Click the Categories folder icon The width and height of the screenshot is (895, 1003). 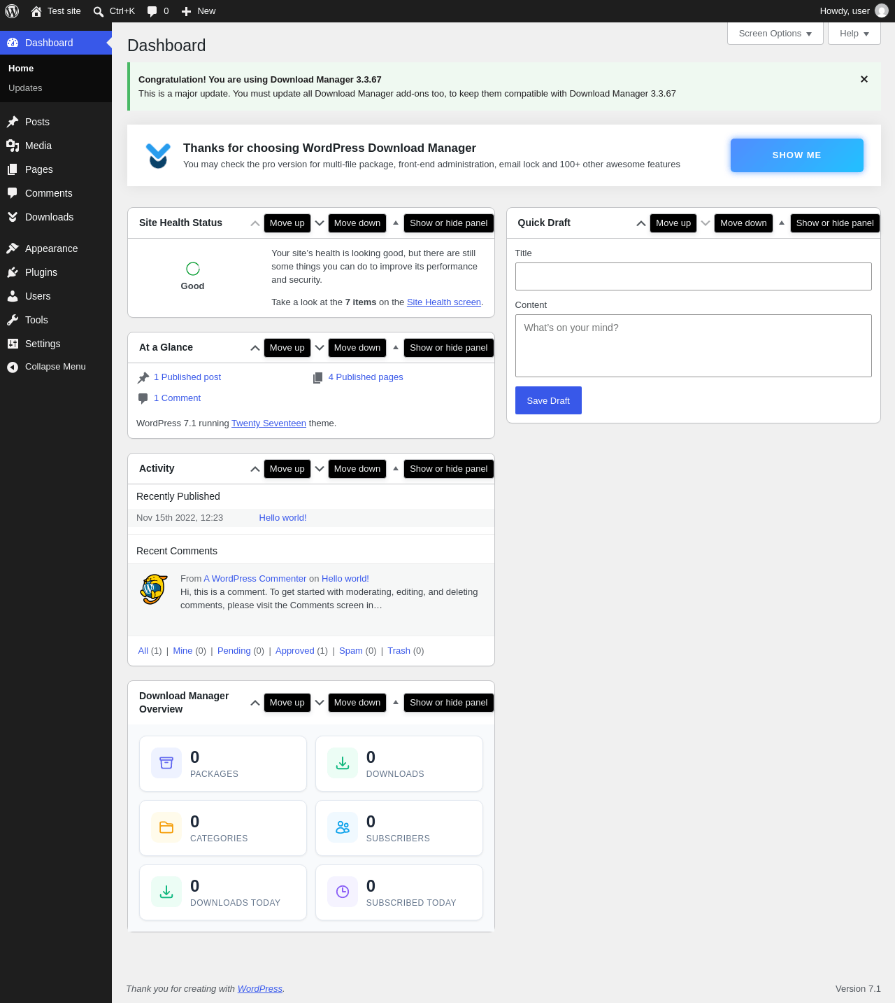point(166,827)
